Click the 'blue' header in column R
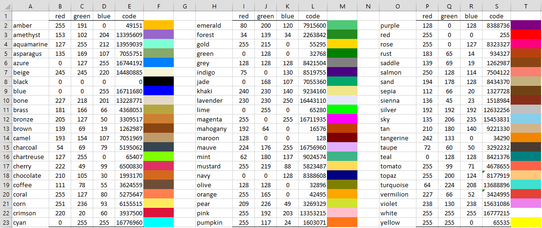The width and height of the screenshot is (542, 228). coord(471,16)
